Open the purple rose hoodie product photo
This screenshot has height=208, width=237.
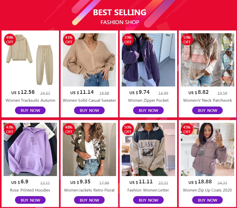pos(30,149)
